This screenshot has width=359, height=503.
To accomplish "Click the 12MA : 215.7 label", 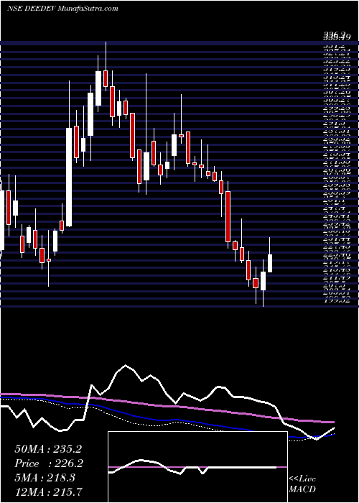I will coord(48,492).
